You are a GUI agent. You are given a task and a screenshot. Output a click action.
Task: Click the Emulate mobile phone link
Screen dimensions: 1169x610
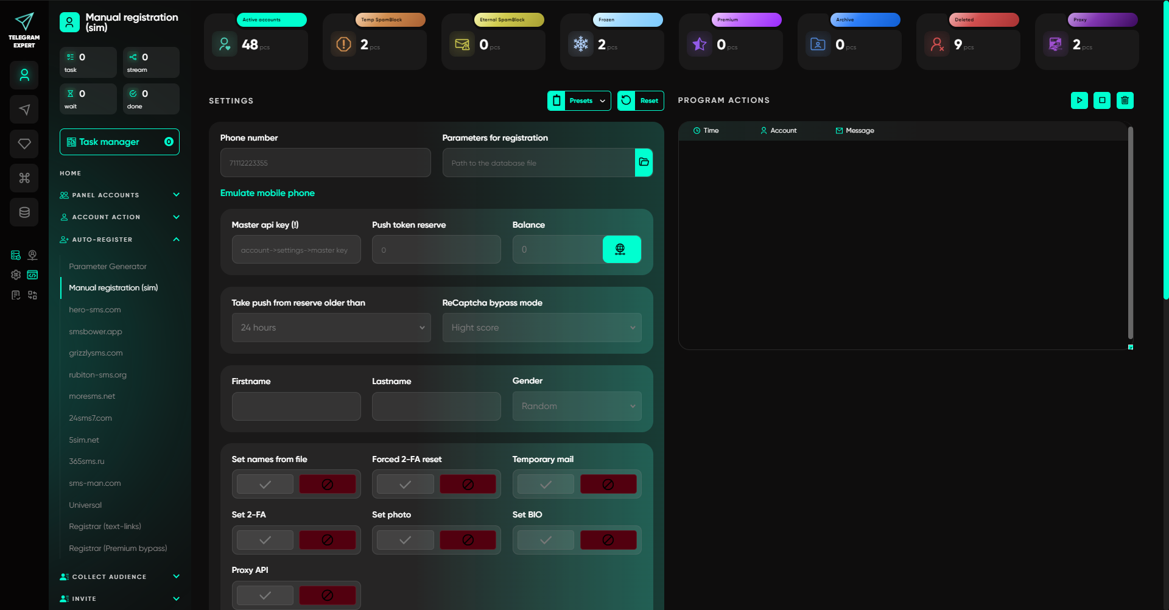(x=267, y=193)
